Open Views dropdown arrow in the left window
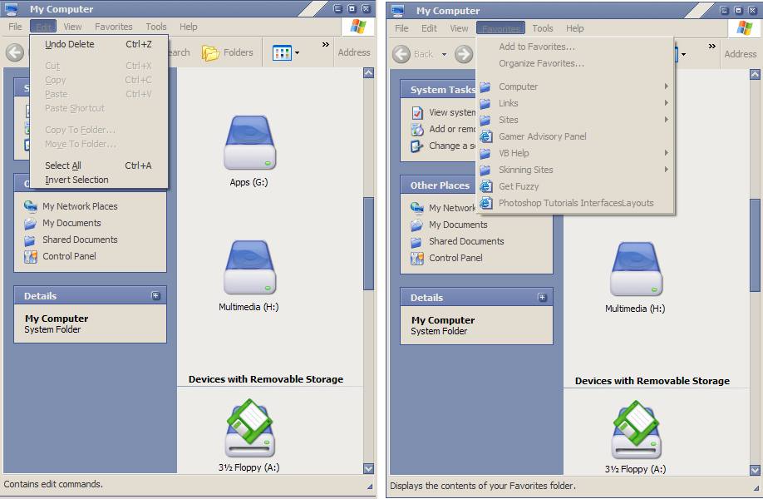 coord(297,52)
